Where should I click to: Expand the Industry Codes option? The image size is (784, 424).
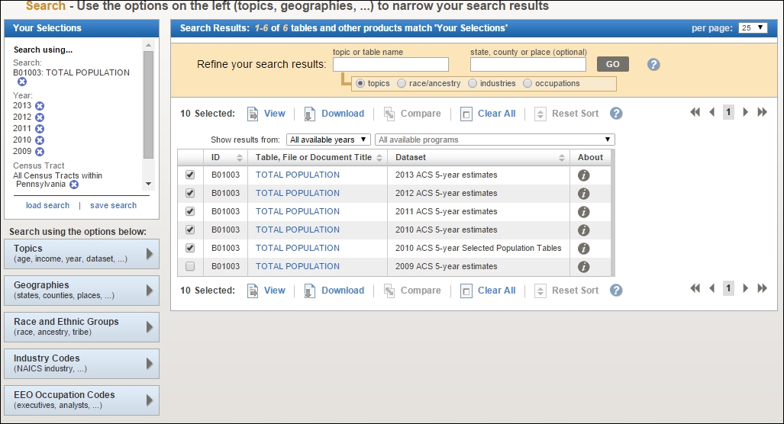(x=82, y=364)
